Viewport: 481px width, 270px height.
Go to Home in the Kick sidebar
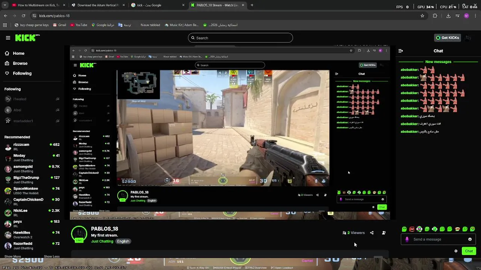[15, 53]
